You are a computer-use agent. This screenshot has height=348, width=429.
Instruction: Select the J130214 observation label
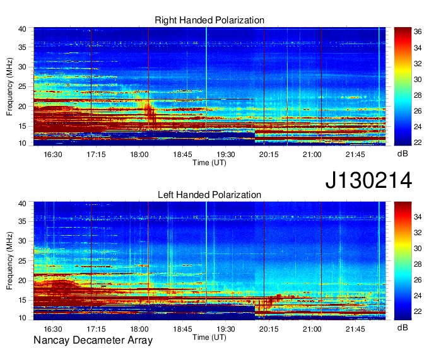tap(368, 180)
